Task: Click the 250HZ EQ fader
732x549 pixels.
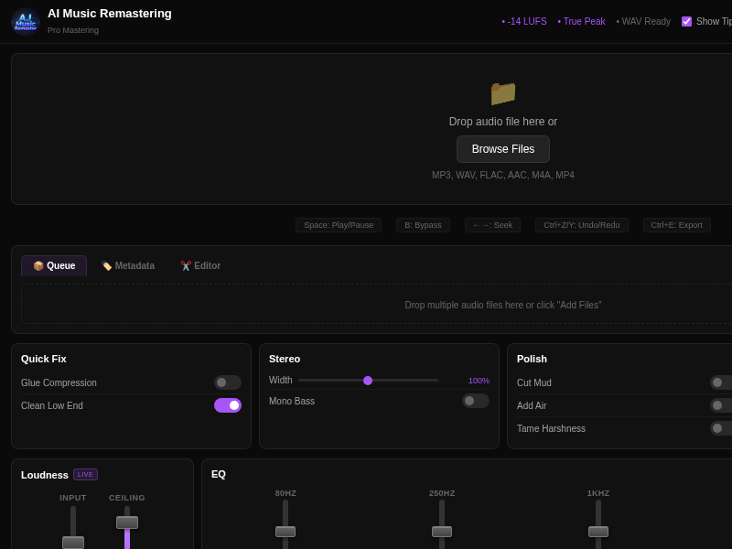Action: [442, 532]
